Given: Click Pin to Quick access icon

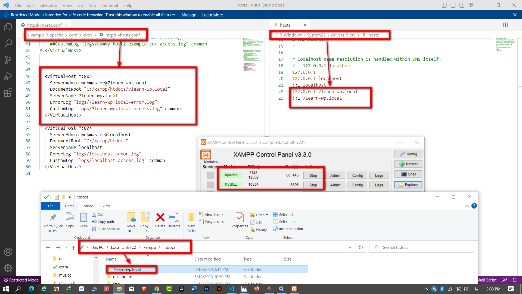Looking at the screenshot, I should [x=53, y=218].
